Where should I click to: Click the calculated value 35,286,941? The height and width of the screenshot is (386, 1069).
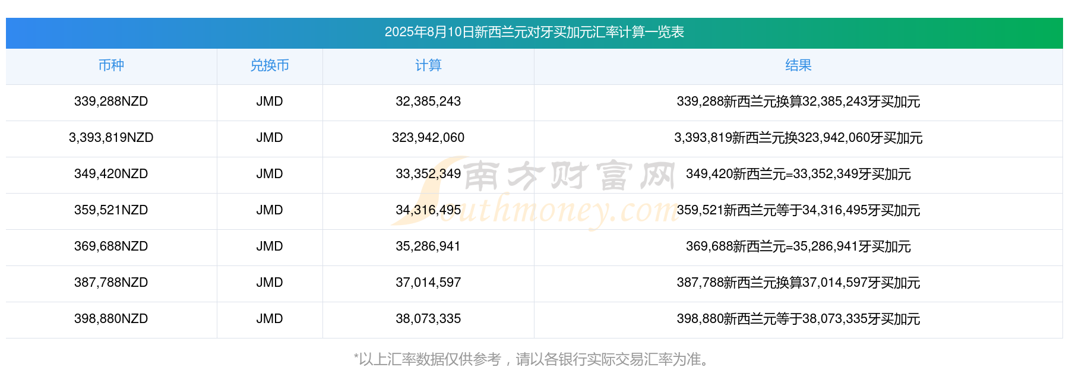coord(428,246)
